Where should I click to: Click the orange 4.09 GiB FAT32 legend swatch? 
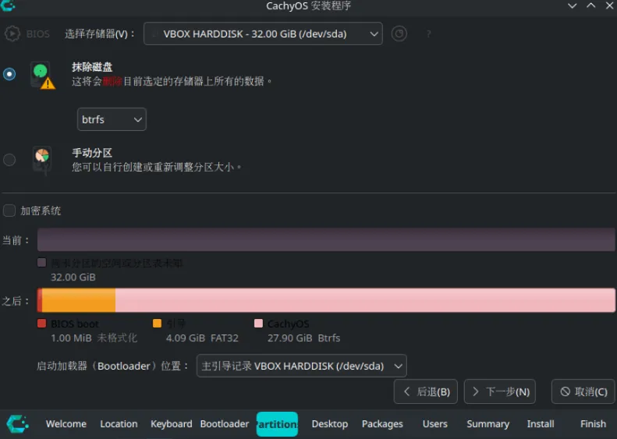click(157, 324)
